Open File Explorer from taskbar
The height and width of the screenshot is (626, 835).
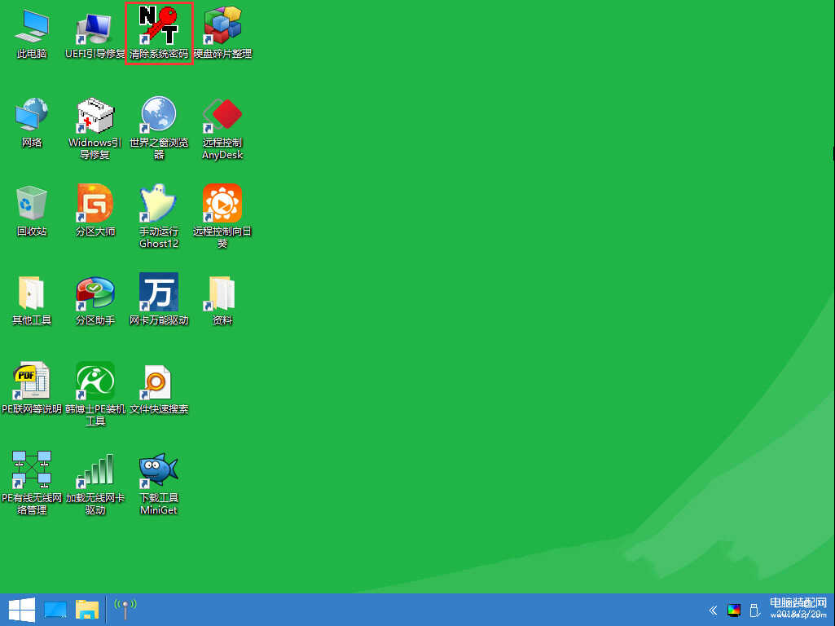click(x=87, y=610)
